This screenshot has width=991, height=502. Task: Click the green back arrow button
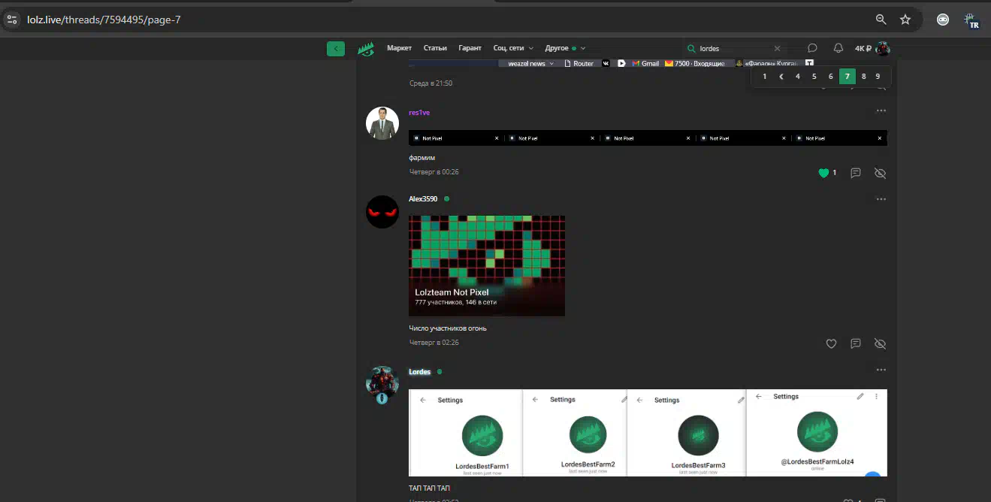(x=335, y=49)
